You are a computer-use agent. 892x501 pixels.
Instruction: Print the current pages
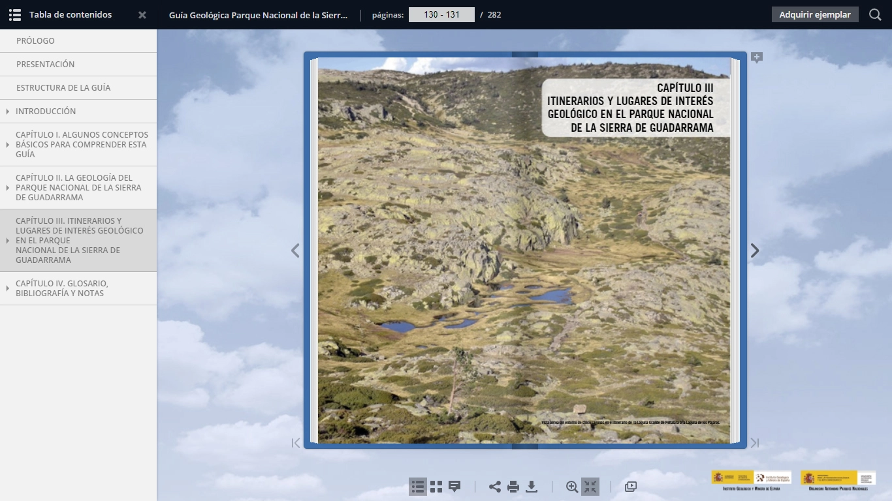point(513,486)
